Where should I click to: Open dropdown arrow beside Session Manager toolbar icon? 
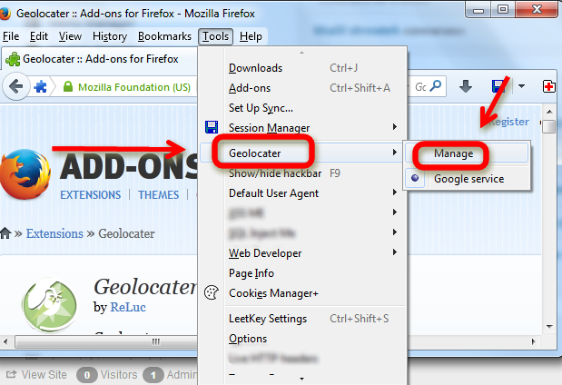click(521, 87)
